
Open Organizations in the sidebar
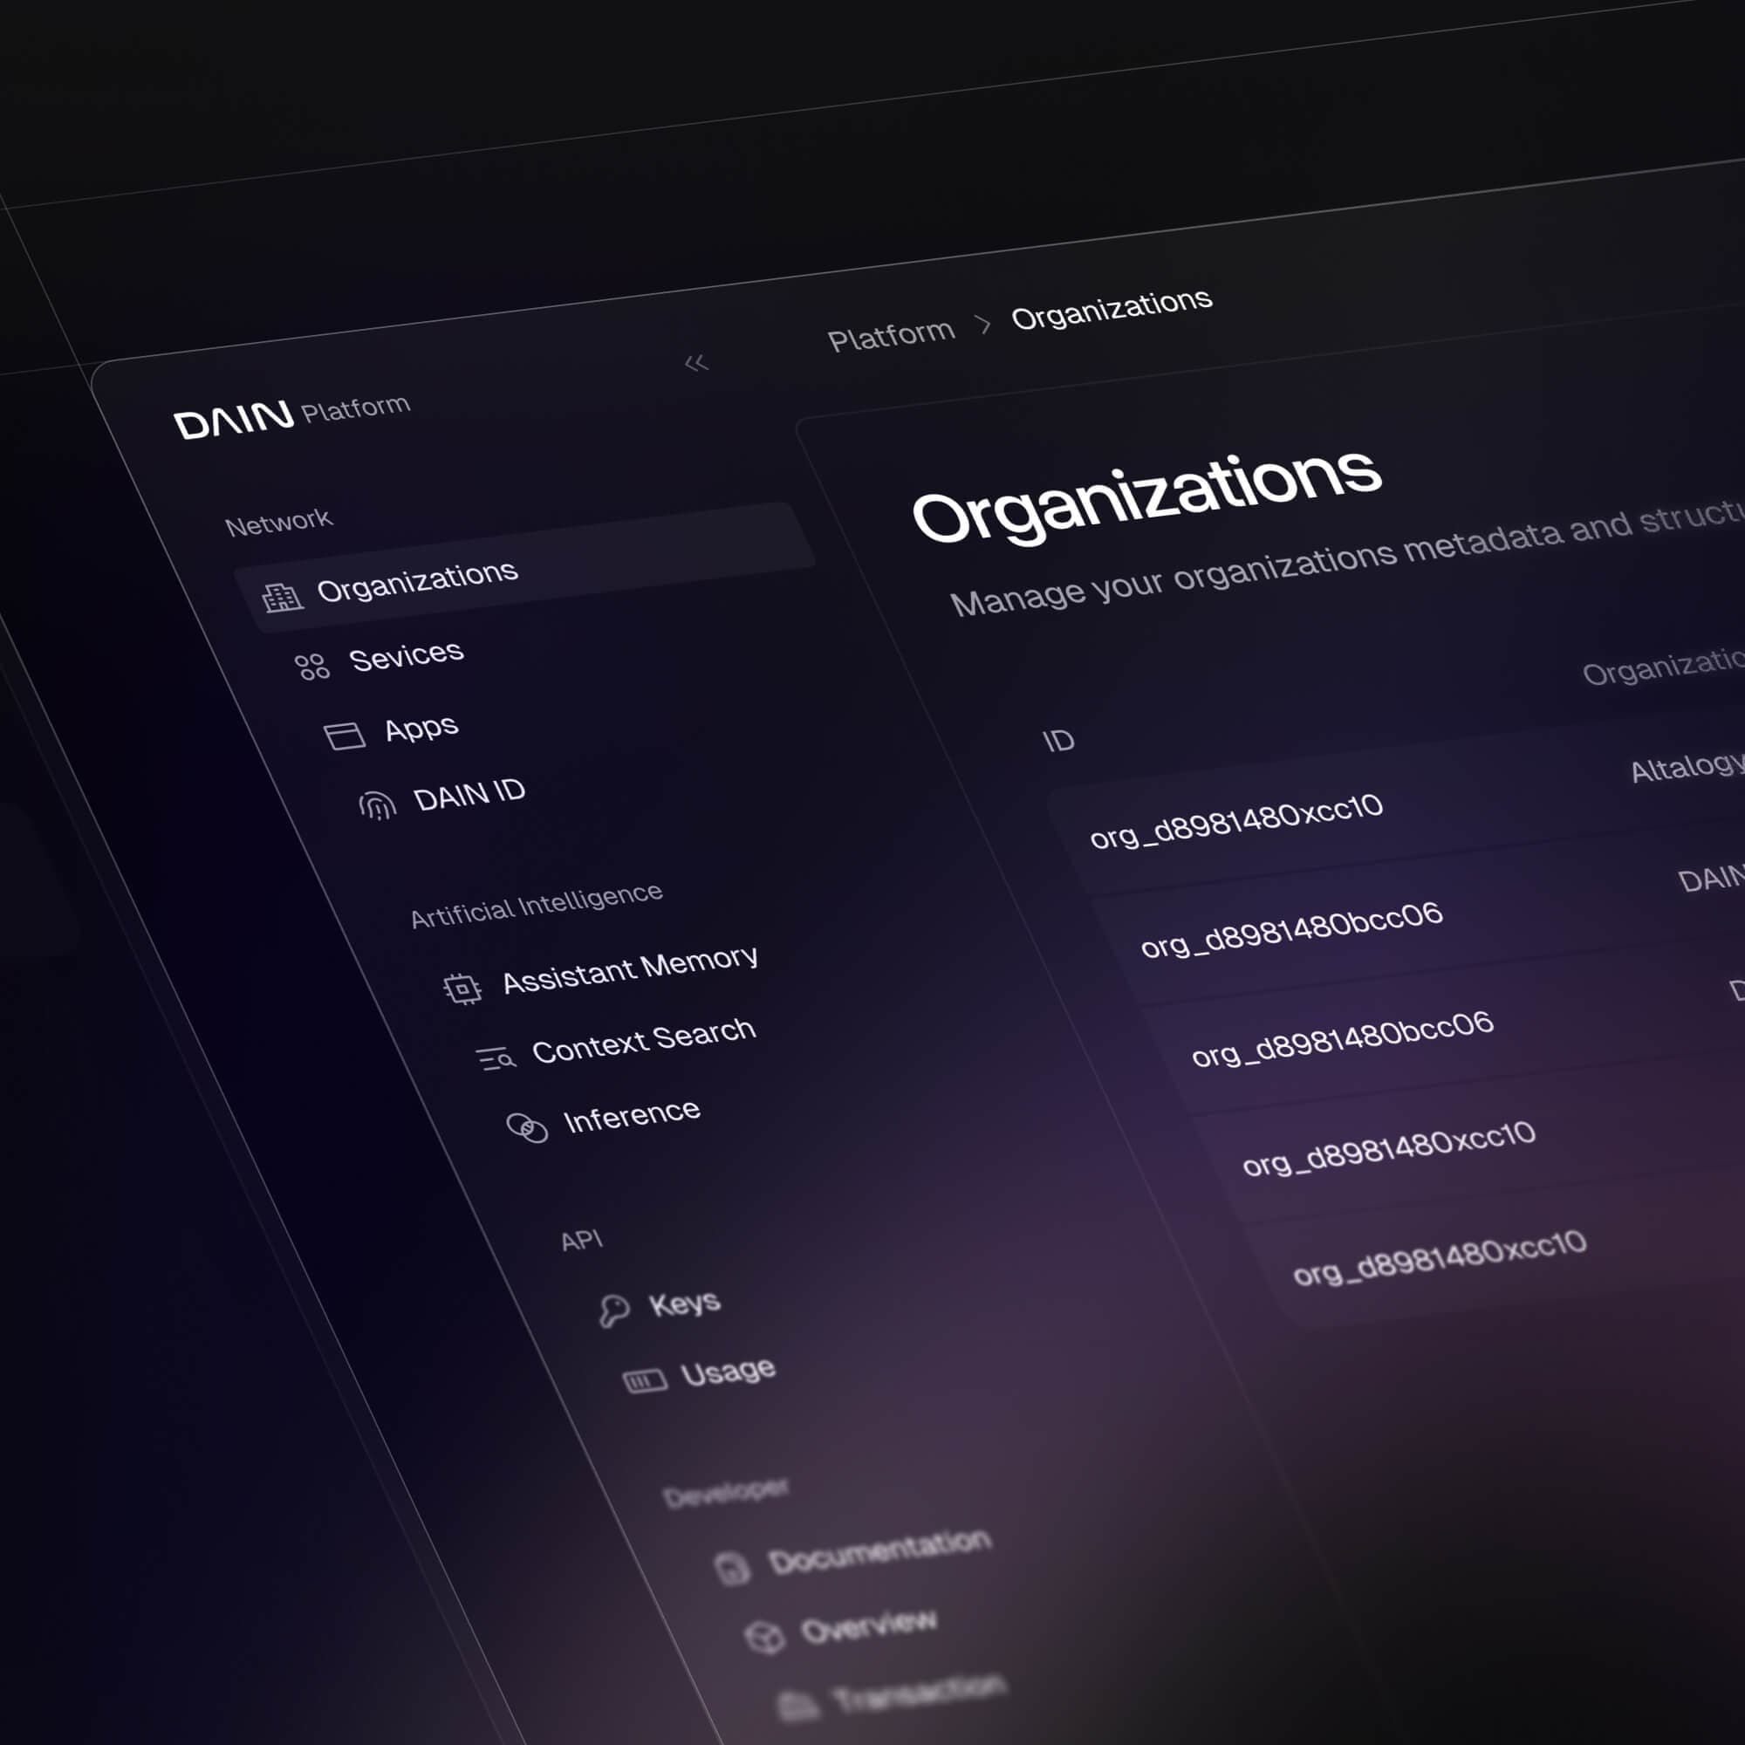[523, 566]
